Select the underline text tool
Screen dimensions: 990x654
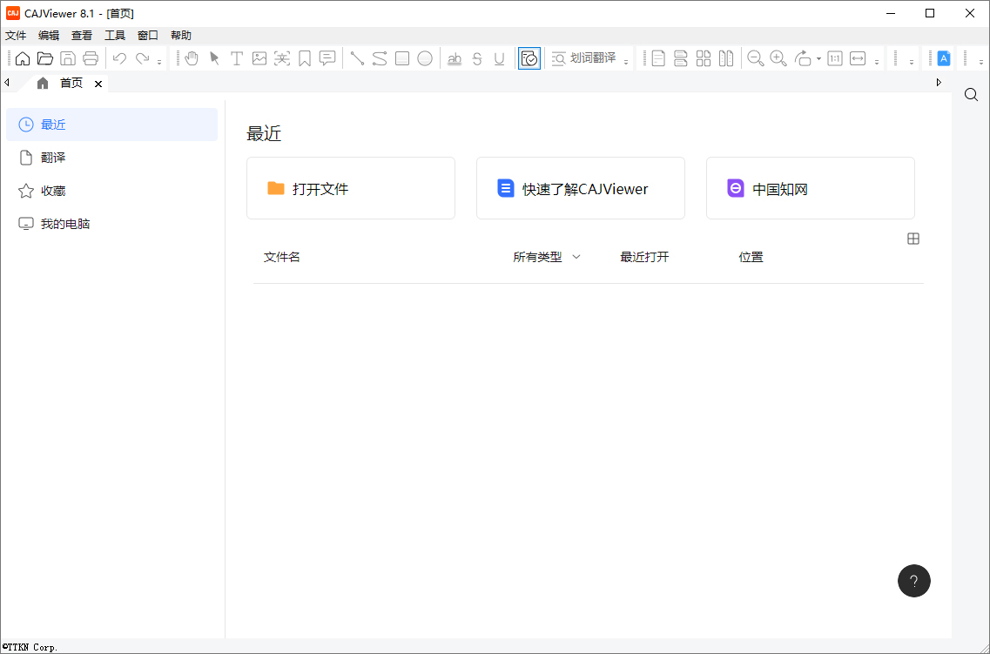pos(500,58)
